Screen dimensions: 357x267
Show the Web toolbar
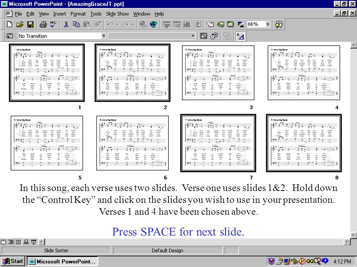tap(154, 24)
